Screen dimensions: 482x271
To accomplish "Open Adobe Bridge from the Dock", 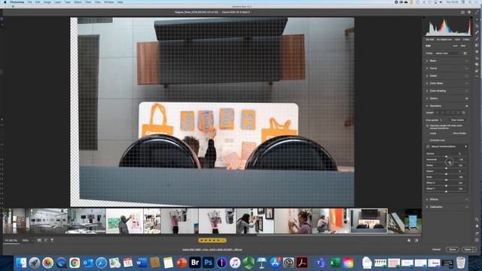I will 195,263.
